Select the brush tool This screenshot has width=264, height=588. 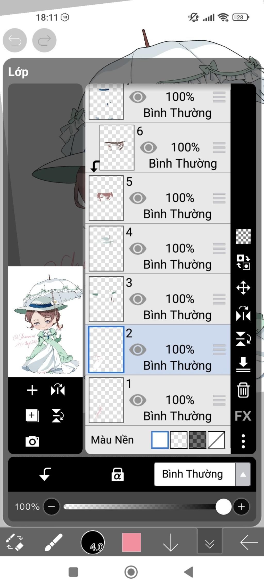coord(54,542)
